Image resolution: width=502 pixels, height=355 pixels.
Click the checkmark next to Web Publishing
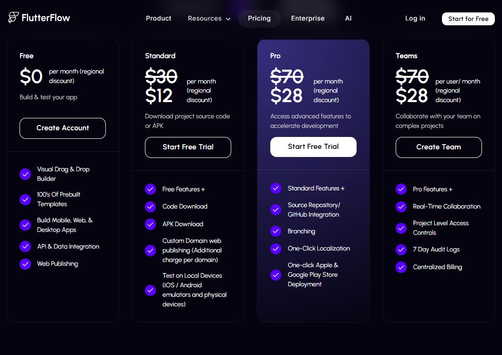(x=25, y=264)
